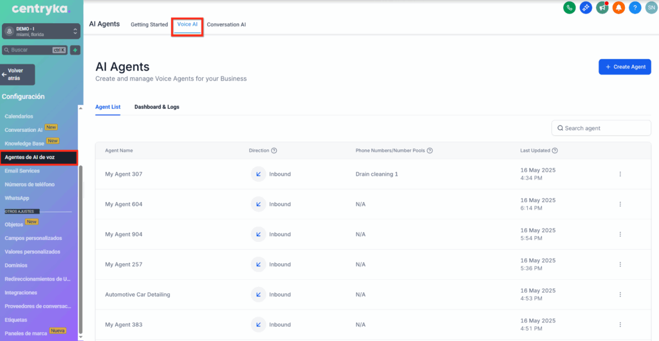Click the question mark help icon
This screenshot has height=341, width=659.
pyautogui.click(x=635, y=8)
